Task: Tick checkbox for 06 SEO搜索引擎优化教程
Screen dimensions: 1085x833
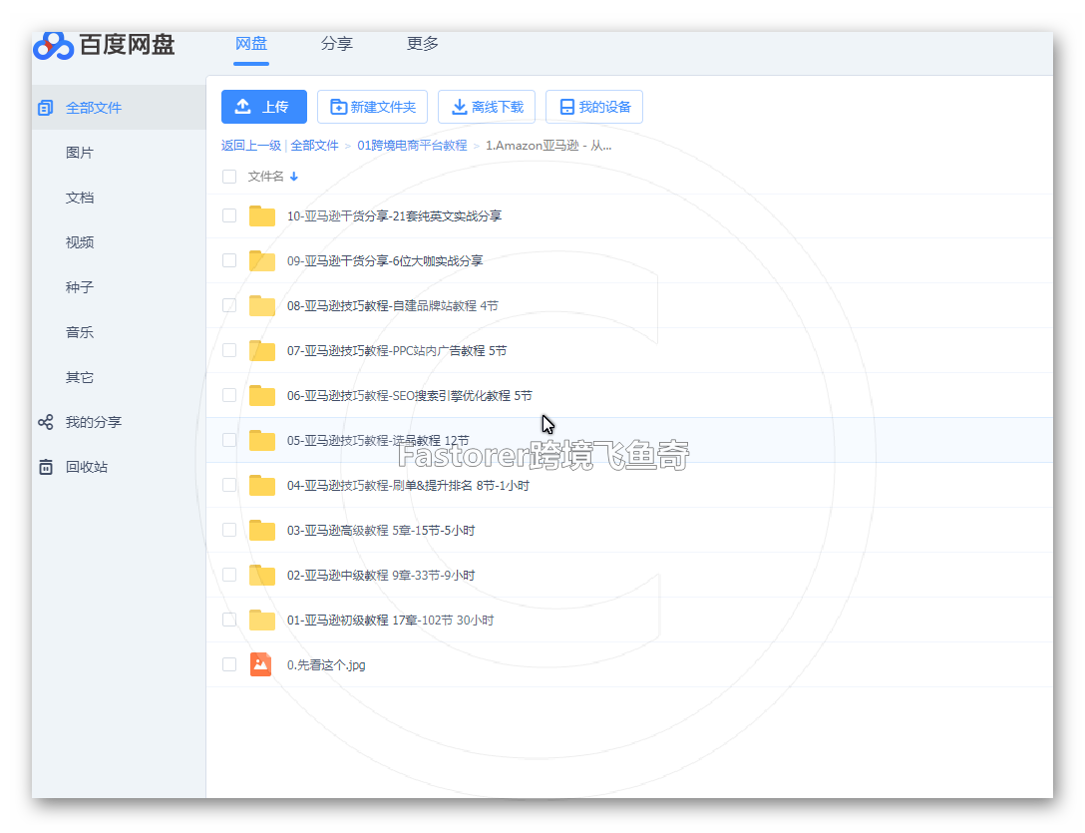Action: (229, 395)
